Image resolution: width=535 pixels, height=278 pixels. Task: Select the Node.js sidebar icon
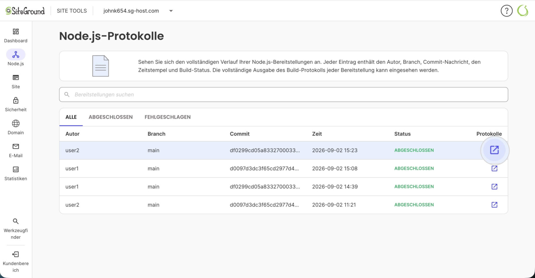pos(16,54)
